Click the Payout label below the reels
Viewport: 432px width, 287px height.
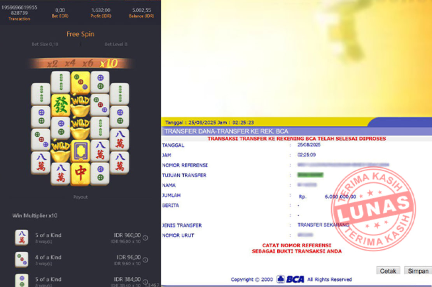[x=80, y=197]
